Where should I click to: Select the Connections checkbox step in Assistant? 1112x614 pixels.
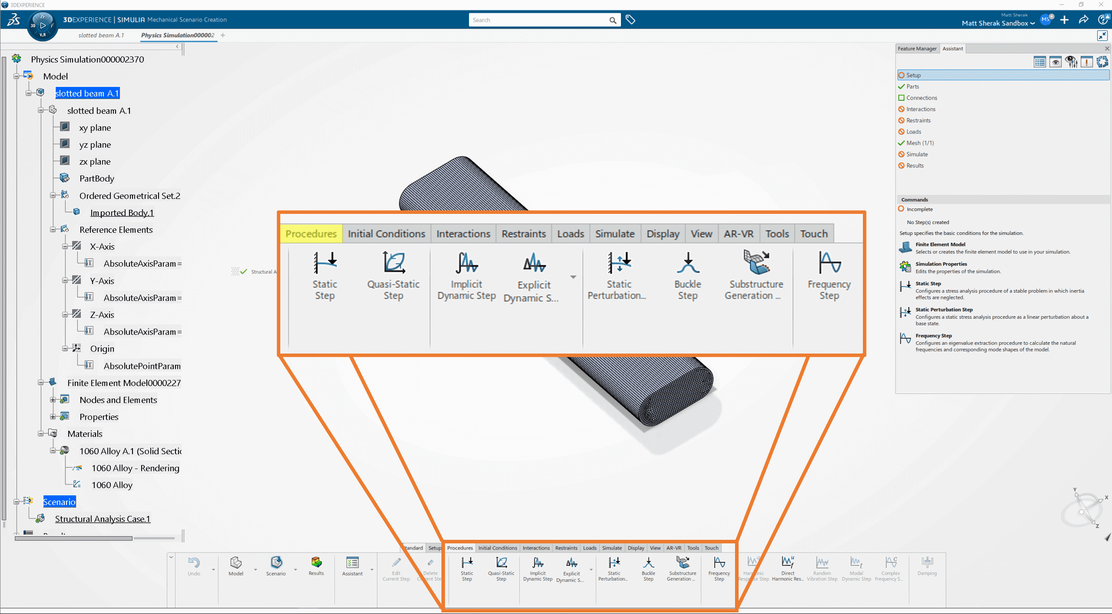coord(901,98)
